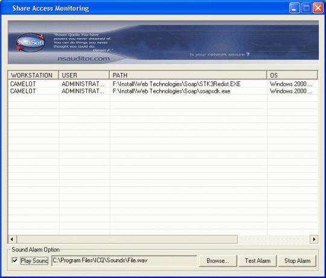Click CAMELOT in the soapsdk.exe row
This screenshot has width=326, height=278.
coord(23,91)
